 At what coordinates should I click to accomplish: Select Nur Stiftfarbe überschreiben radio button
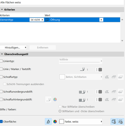click(60, 107)
